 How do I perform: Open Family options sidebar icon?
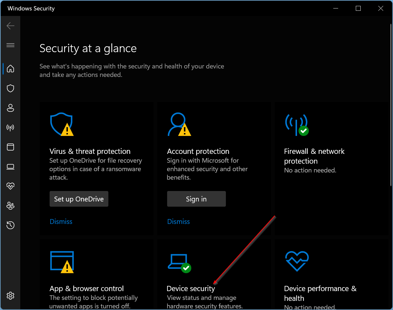10,206
